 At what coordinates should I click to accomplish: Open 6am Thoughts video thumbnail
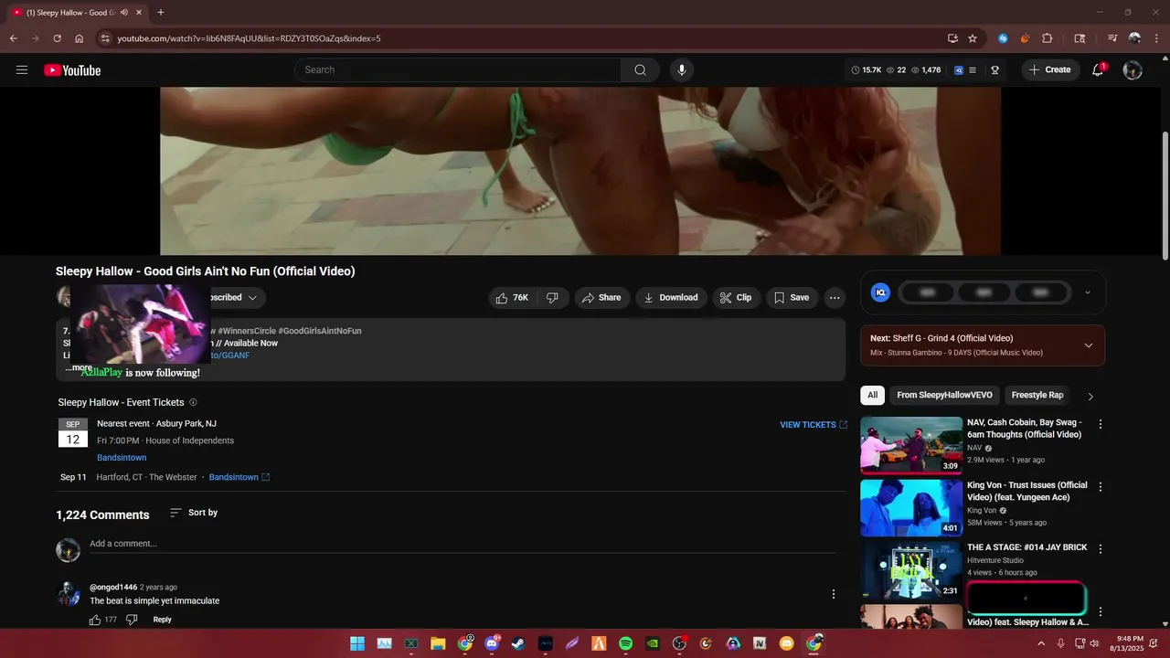pyautogui.click(x=911, y=445)
